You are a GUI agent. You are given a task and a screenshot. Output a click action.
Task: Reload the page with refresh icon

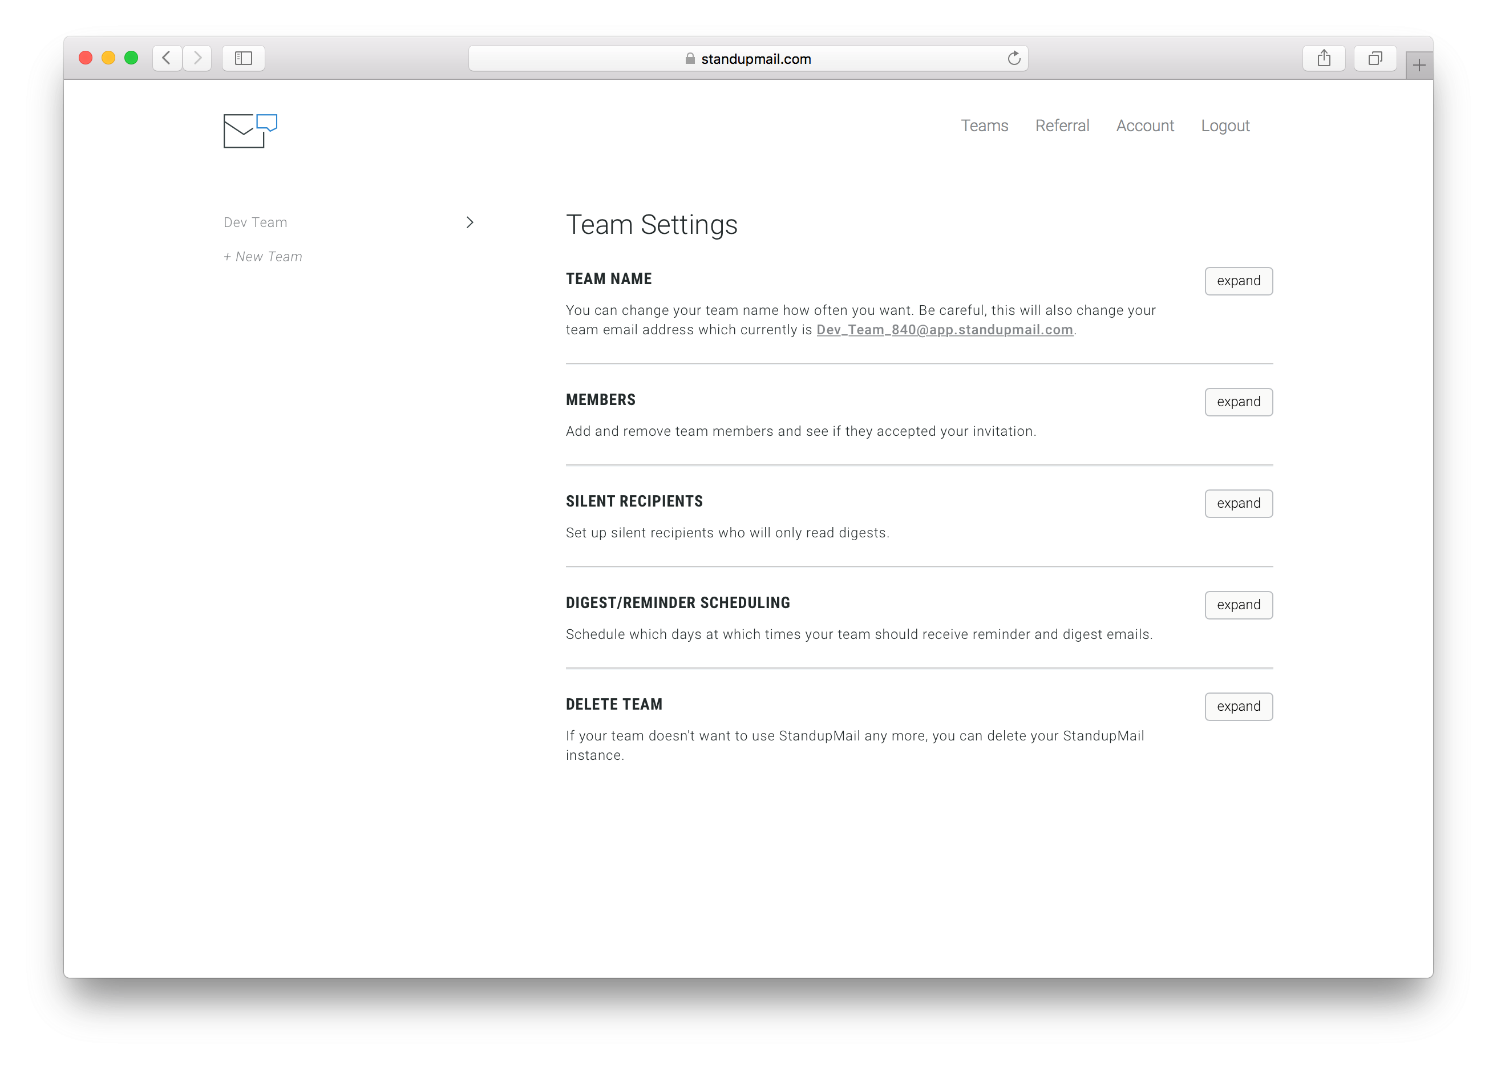coord(1014,58)
